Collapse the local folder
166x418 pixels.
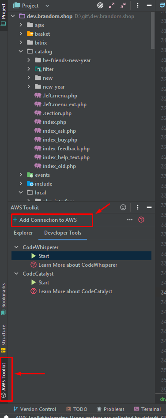pyautogui.click(x=21, y=193)
